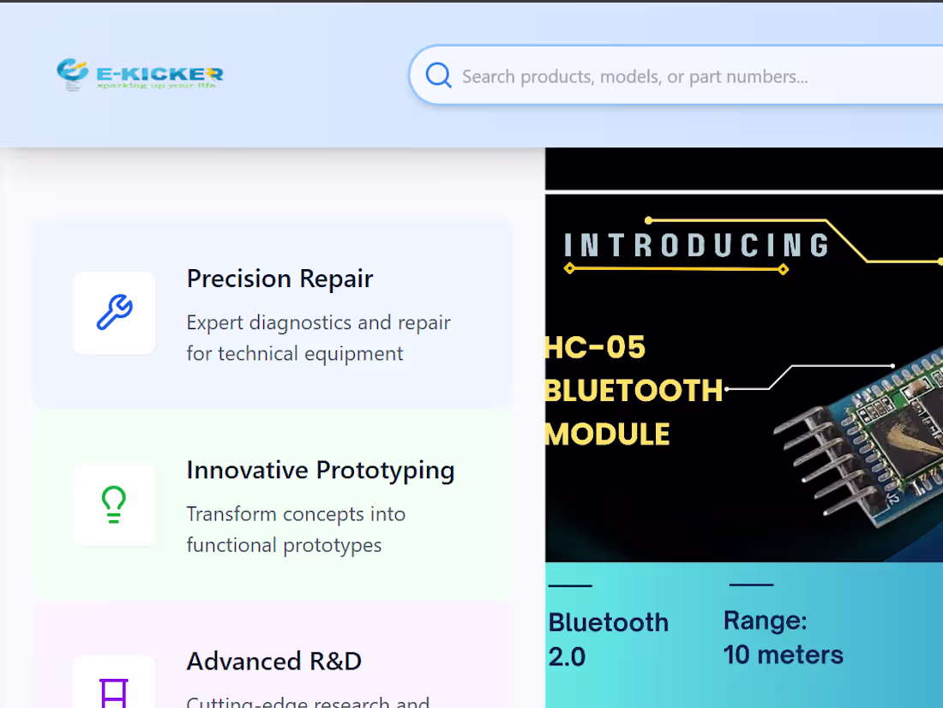Open the Precision Repair service card

pyautogui.click(x=273, y=313)
